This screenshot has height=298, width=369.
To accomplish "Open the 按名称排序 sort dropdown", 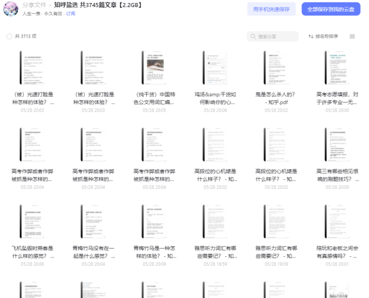I will pos(323,36).
